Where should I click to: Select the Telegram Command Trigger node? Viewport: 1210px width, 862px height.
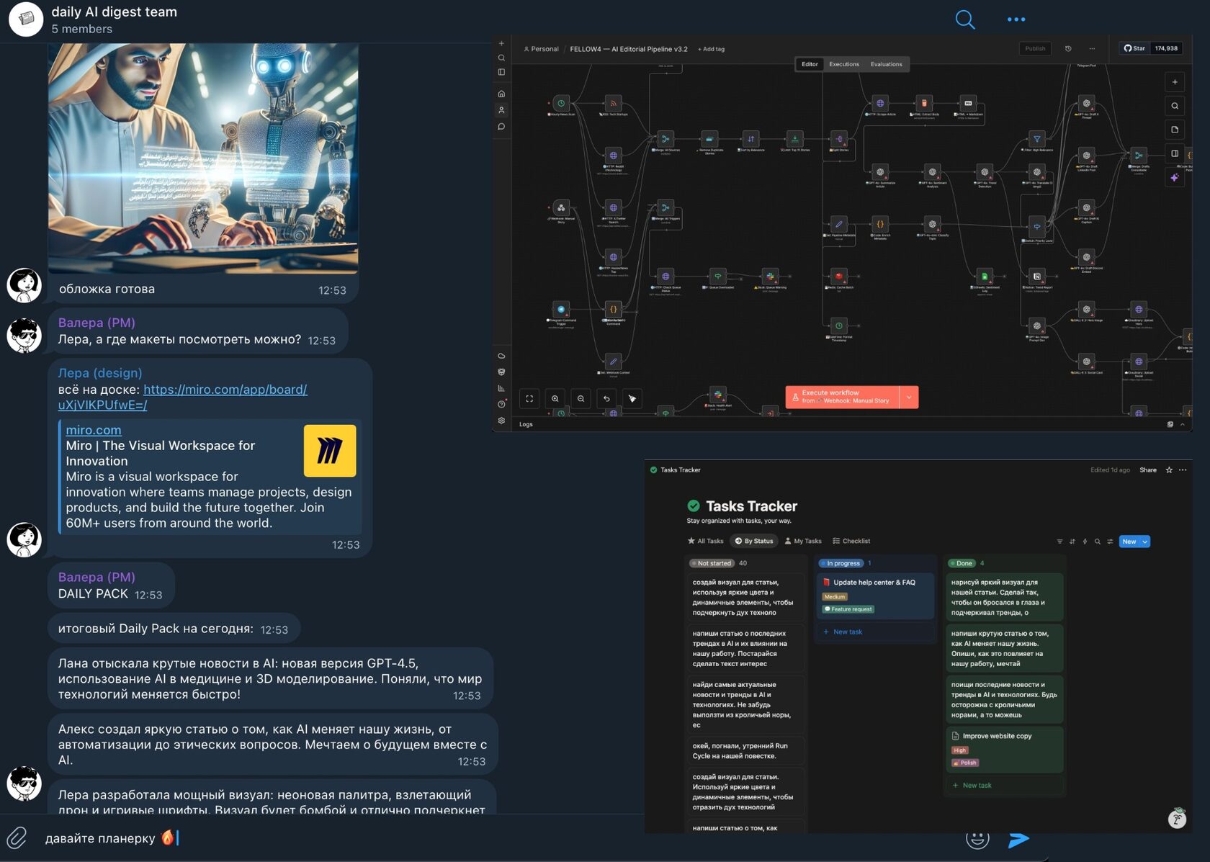tap(561, 309)
